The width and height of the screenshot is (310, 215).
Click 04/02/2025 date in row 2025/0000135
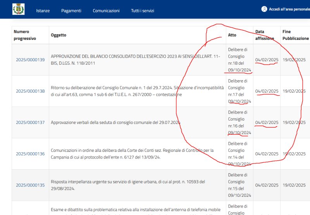pos(267,185)
